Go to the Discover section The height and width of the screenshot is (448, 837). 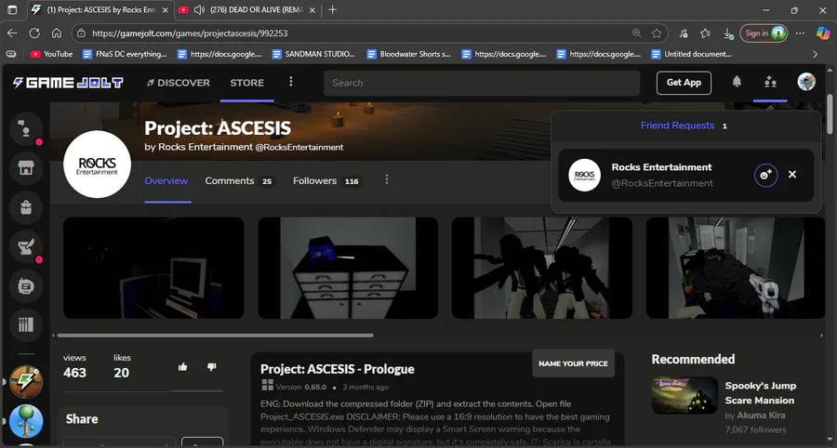[x=179, y=83]
